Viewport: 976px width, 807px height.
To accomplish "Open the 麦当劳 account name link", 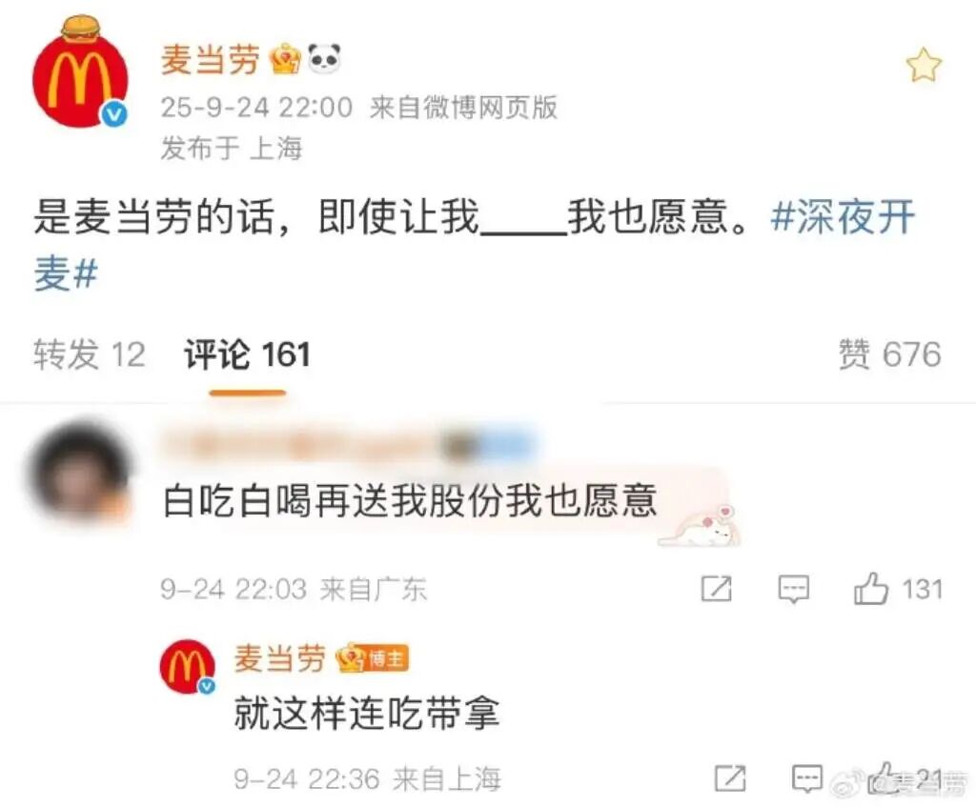I will [x=211, y=60].
